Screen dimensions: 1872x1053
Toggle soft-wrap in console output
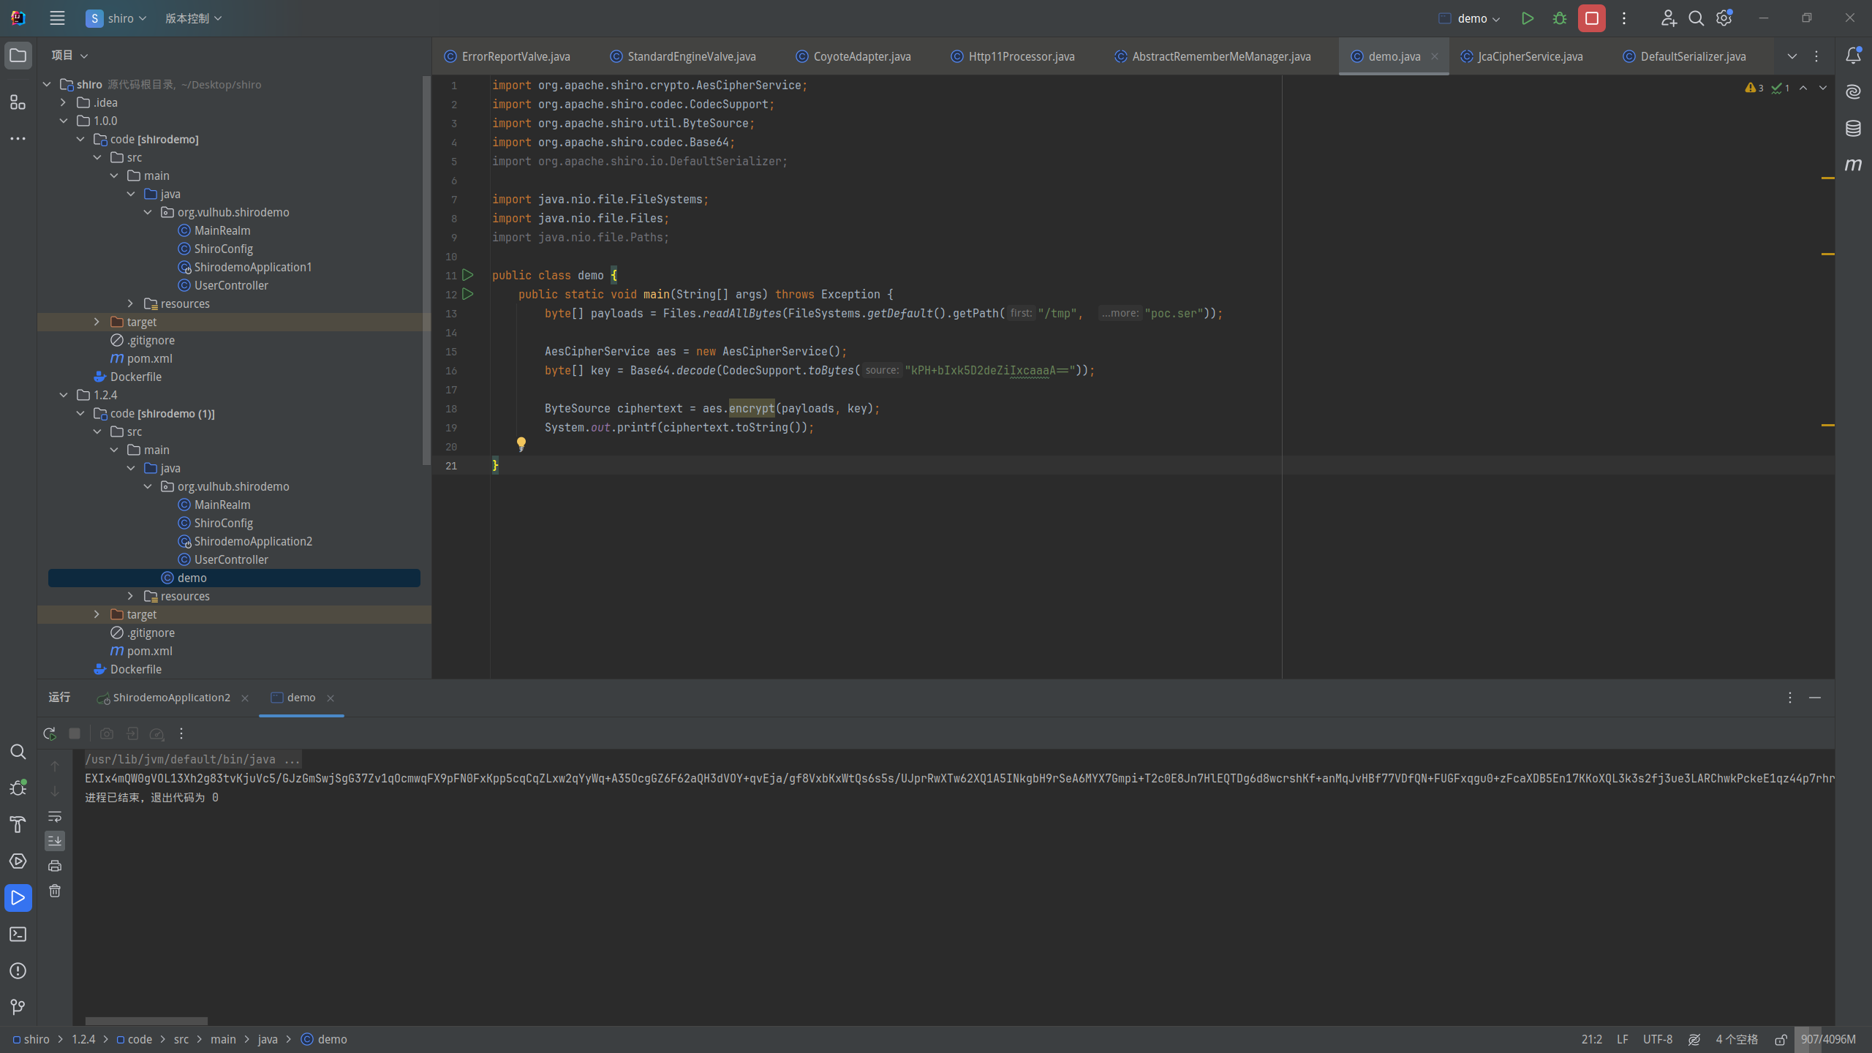point(55,816)
